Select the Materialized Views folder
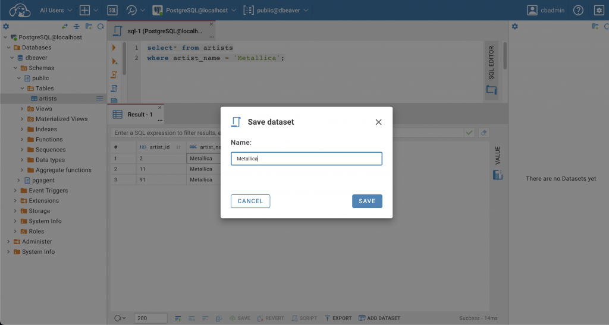Image resolution: width=609 pixels, height=325 pixels. [61, 119]
